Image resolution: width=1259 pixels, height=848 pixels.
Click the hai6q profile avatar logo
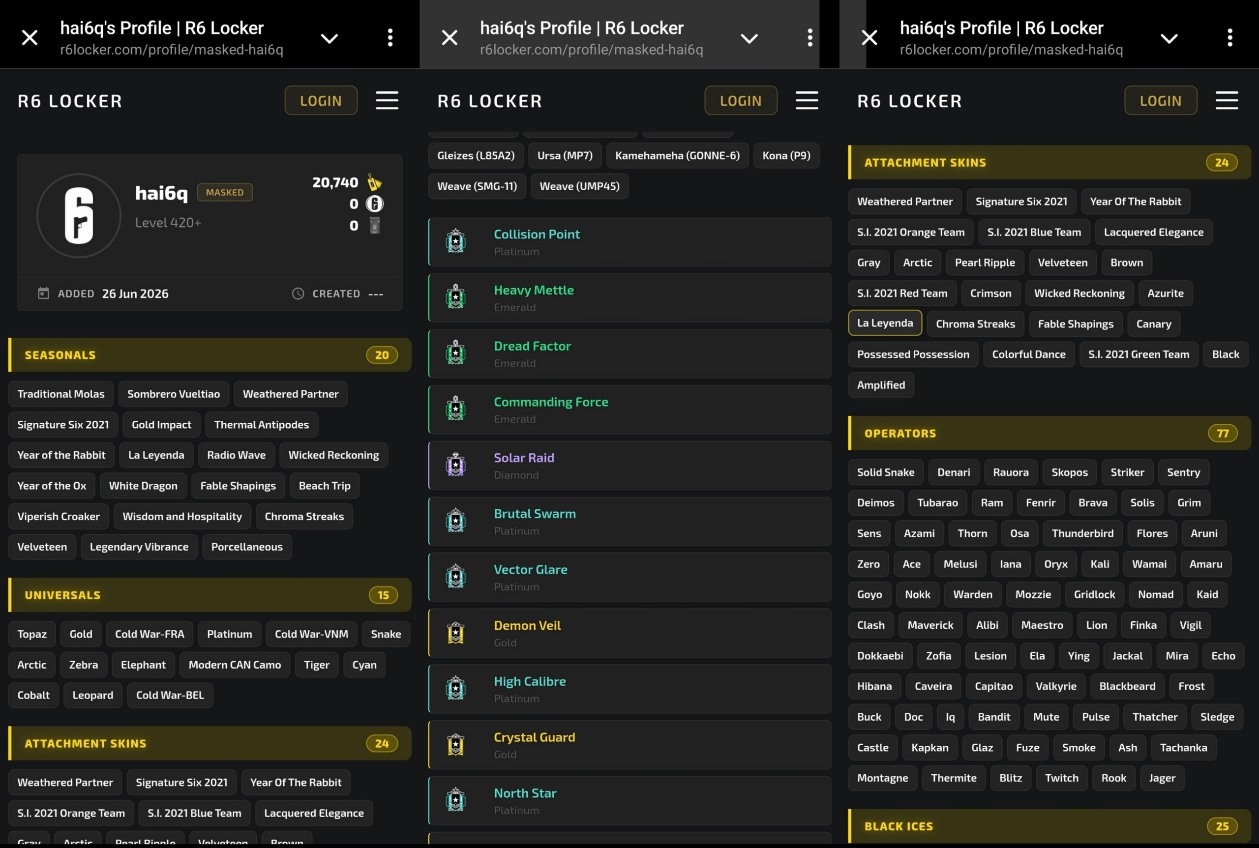(x=79, y=216)
